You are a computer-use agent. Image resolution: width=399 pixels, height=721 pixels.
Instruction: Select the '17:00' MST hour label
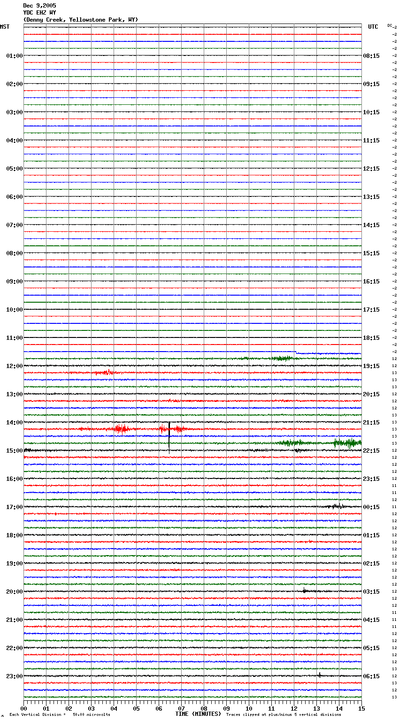click(x=15, y=507)
